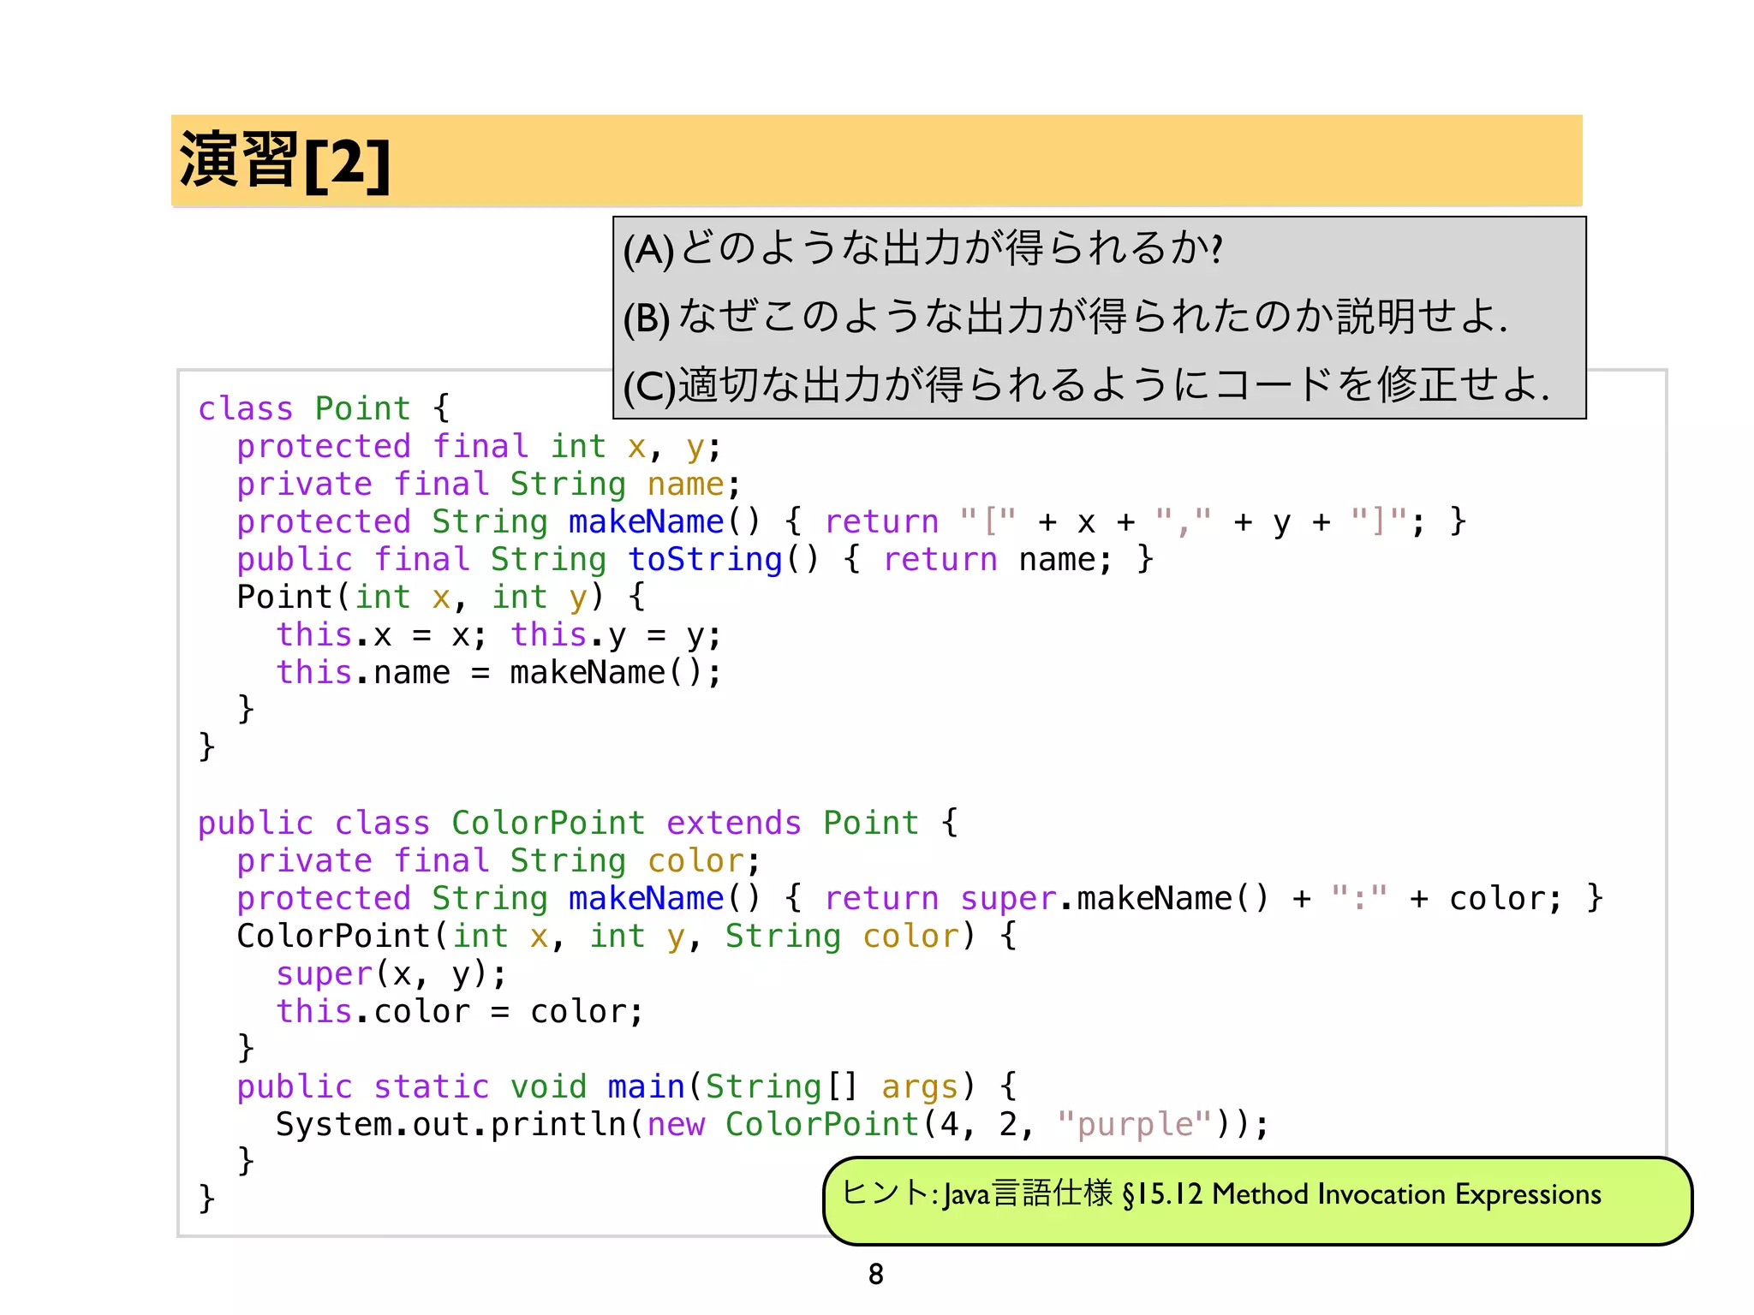Click the 'this.color = color;' statement
Screen dimensions: 1754x1315
click(459, 1012)
